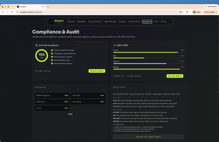
Task: Open the tab search dropdown chevron
Action: point(13,7)
